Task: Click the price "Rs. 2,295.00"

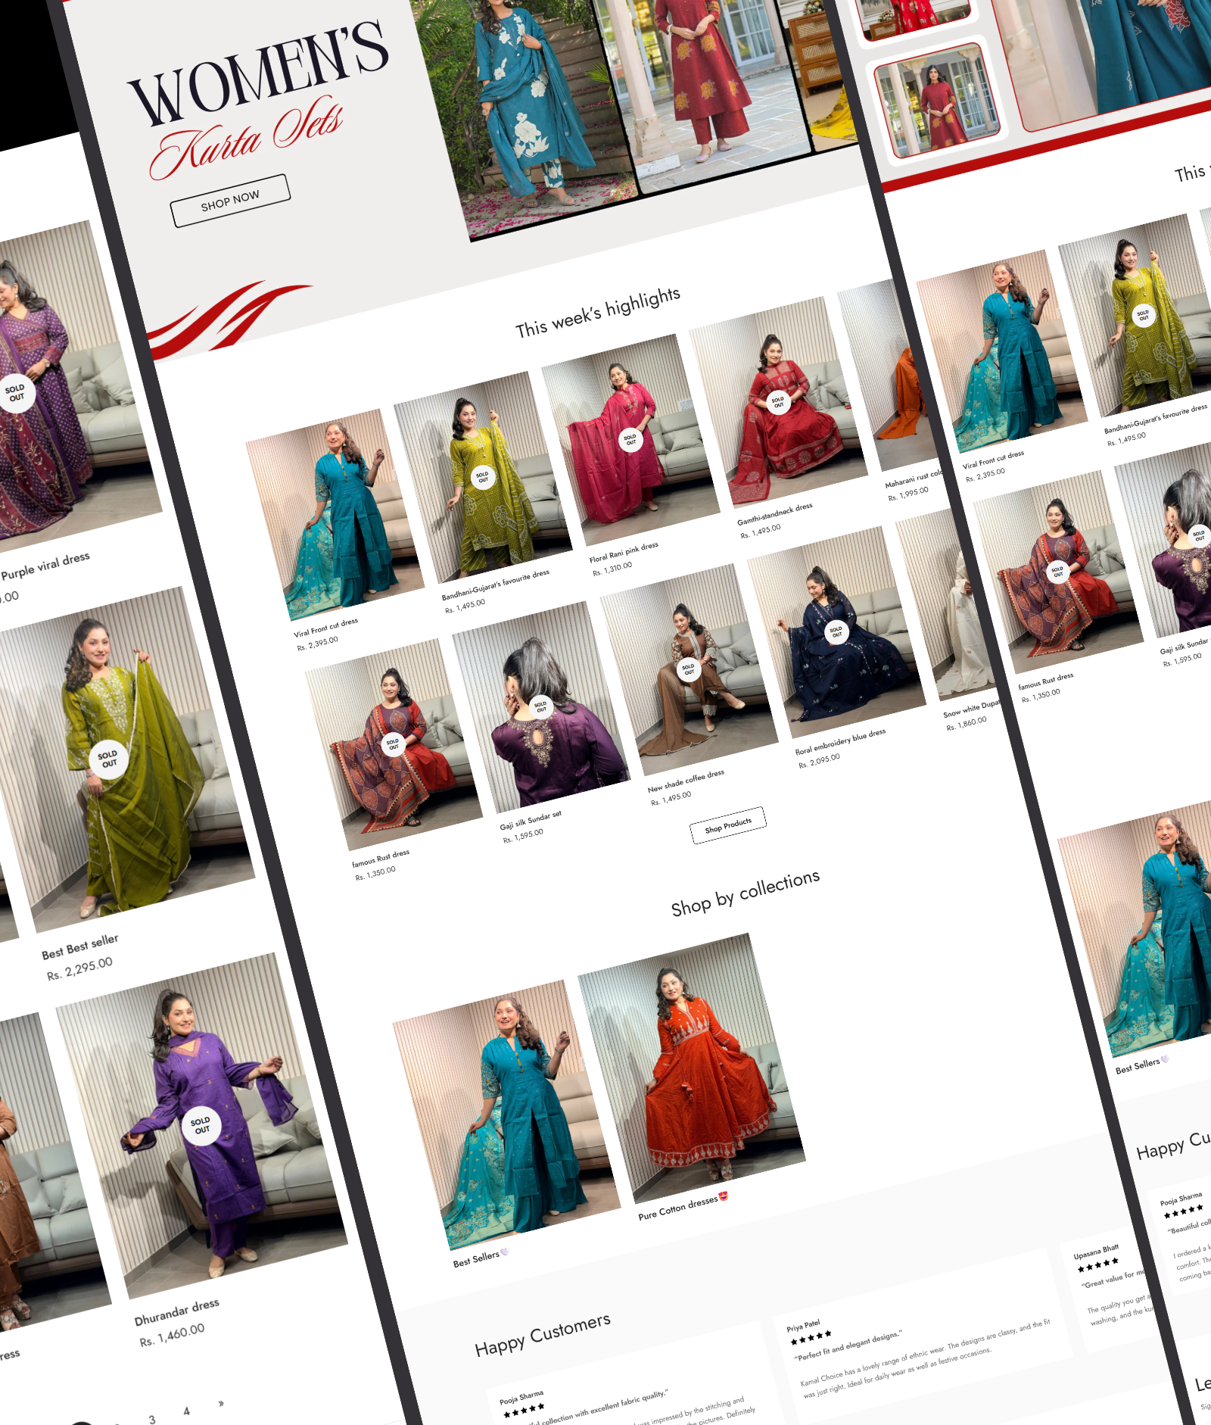Action: coord(79,968)
